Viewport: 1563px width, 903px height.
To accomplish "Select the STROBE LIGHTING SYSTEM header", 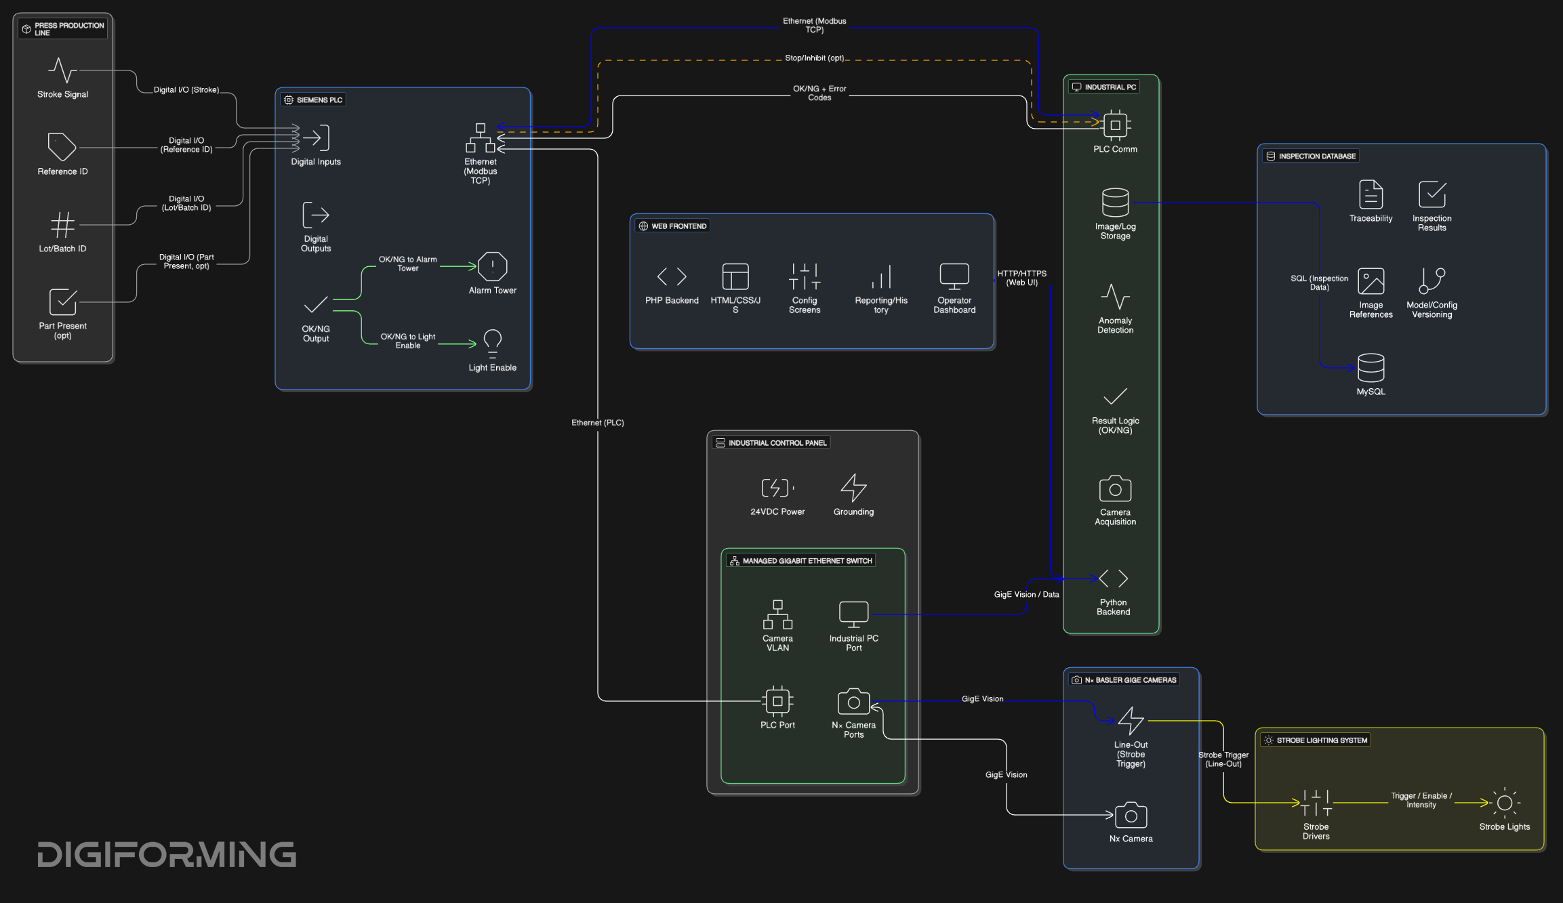I will [1316, 740].
